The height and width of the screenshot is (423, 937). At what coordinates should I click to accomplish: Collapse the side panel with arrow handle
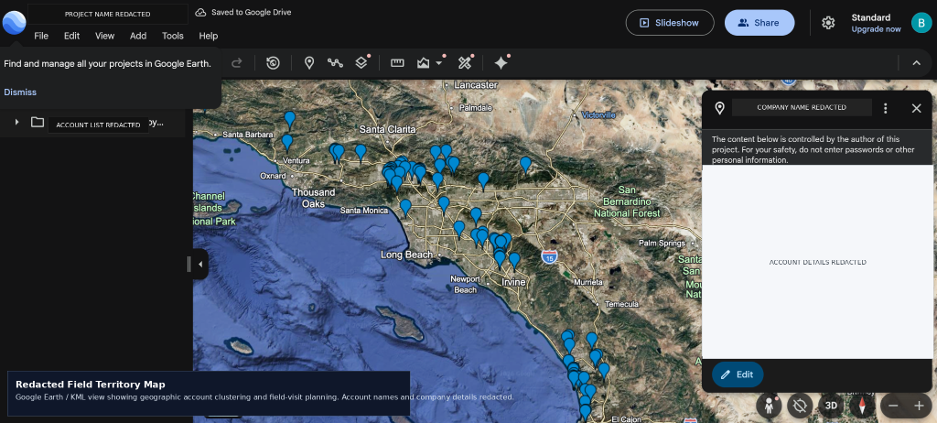(x=200, y=264)
